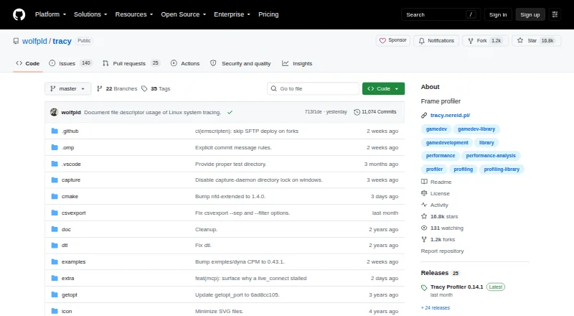This screenshot has width=574, height=316.
Task: Click the Sponsor heart button
Action: click(x=392, y=40)
